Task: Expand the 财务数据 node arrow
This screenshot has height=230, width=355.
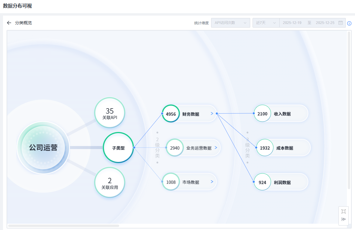Action: [x=212, y=114]
